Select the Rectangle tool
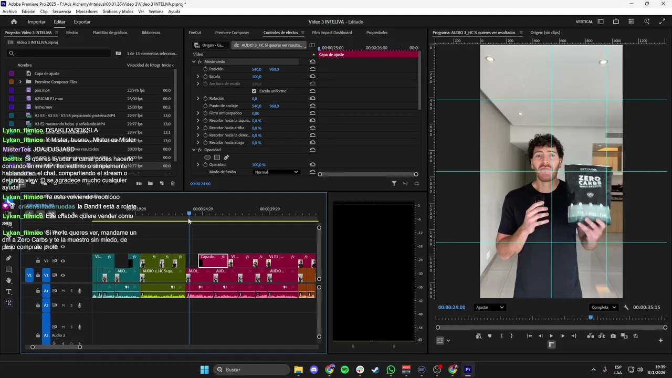 tap(8, 269)
